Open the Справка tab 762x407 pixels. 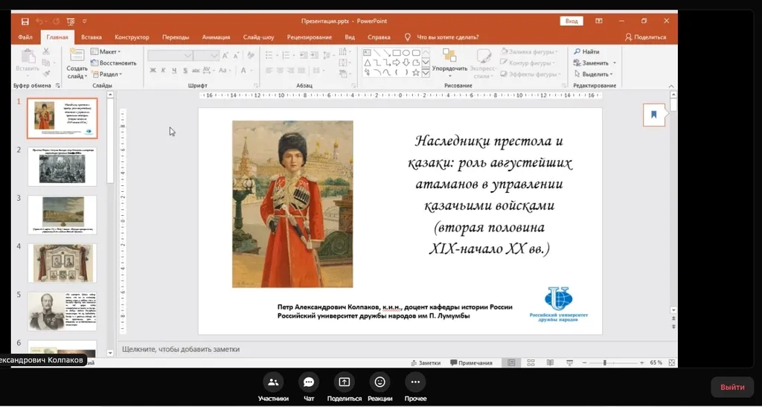coord(379,37)
